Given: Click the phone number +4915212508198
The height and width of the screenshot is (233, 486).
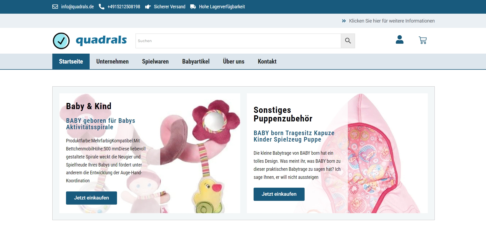Looking at the screenshot, I should tap(124, 7).
